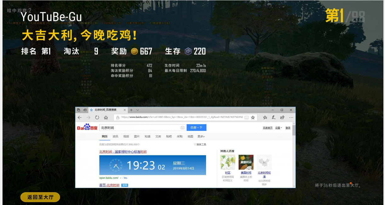The height and width of the screenshot is (205, 385).
Task: Switch to the 视频 tab
Action: (126, 136)
